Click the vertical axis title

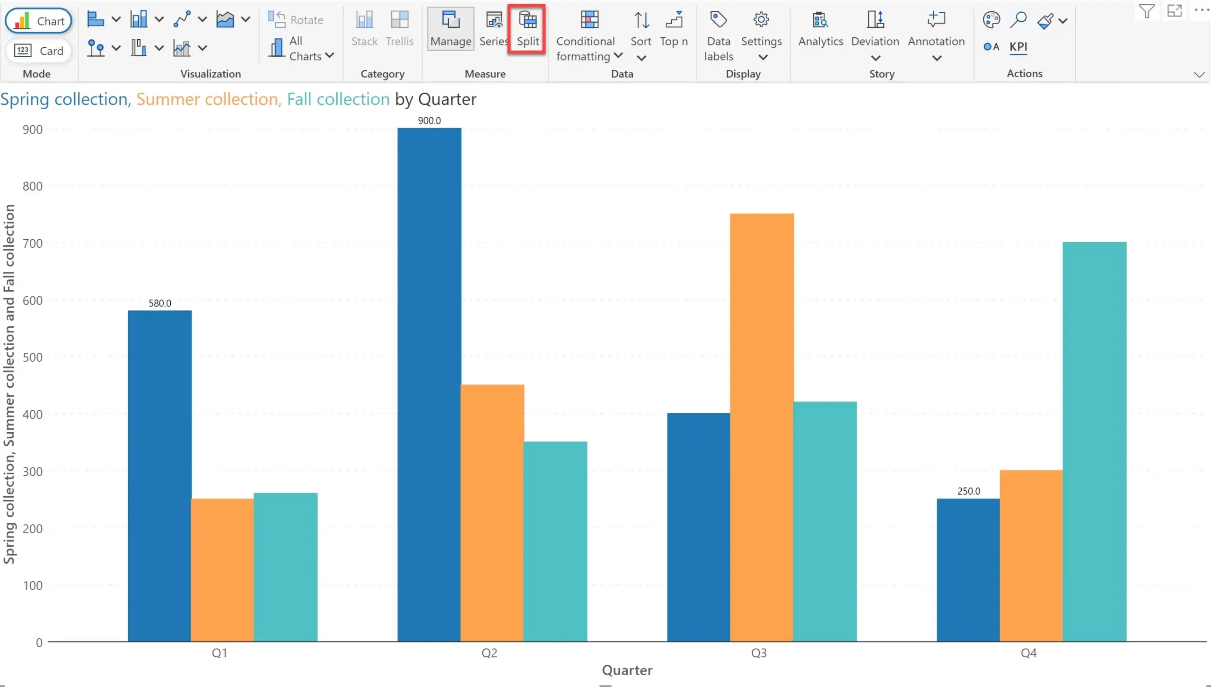pyautogui.click(x=9, y=384)
